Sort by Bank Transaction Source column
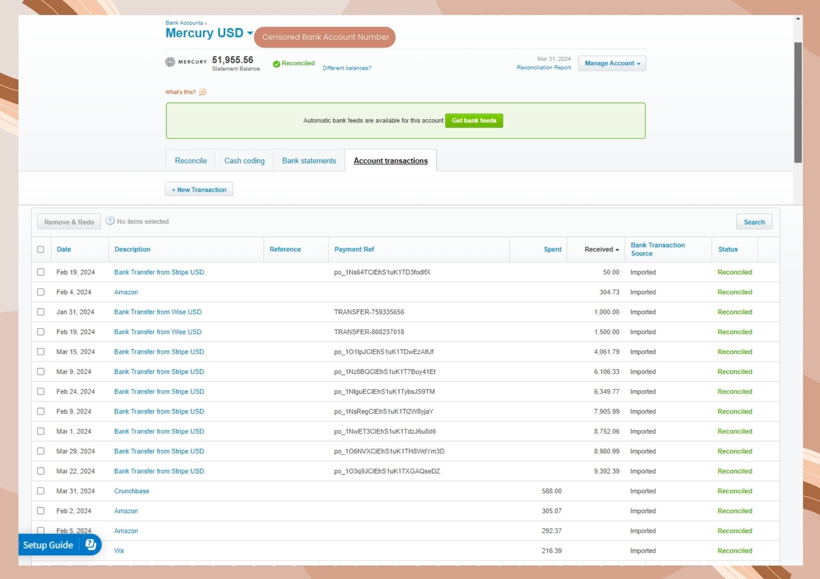This screenshot has width=820, height=579. coord(658,249)
